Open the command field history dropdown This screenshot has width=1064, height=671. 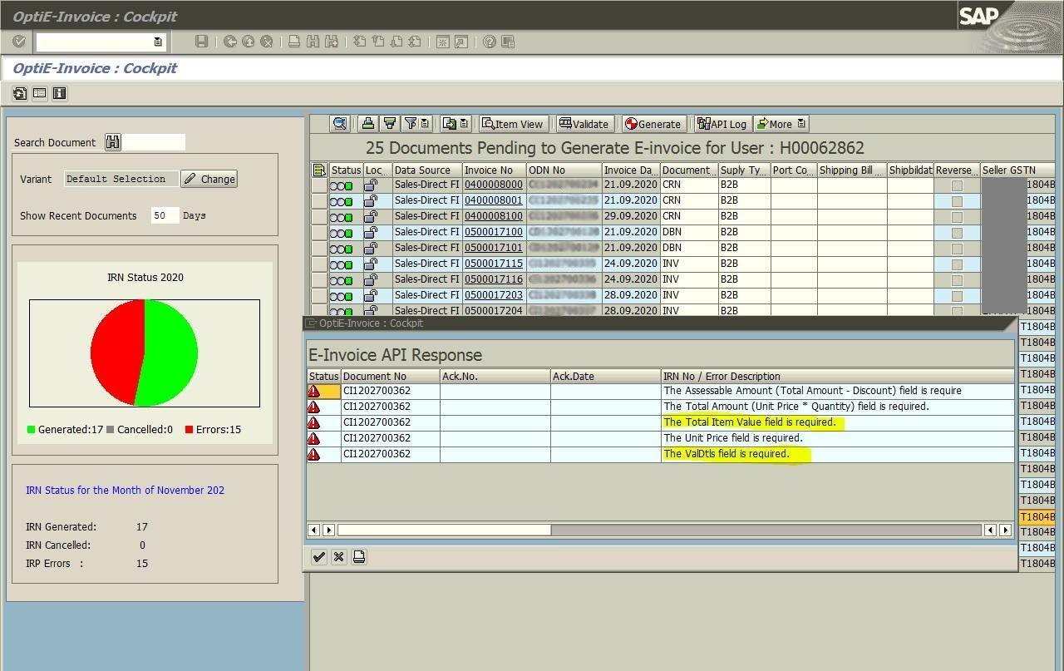(x=158, y=42)
